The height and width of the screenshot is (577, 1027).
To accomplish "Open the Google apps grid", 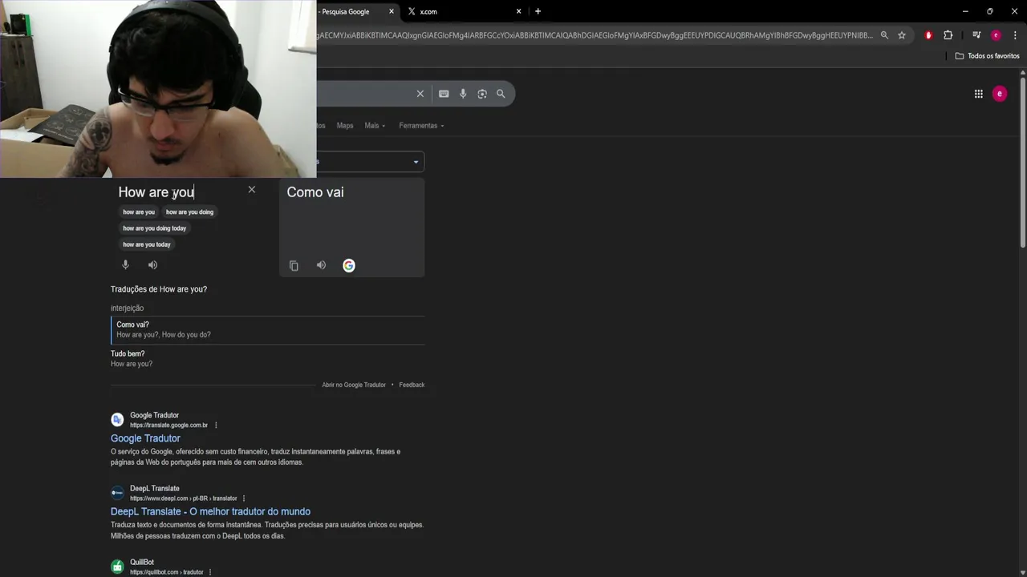I will pyautogui.click(x=978, y=94).
